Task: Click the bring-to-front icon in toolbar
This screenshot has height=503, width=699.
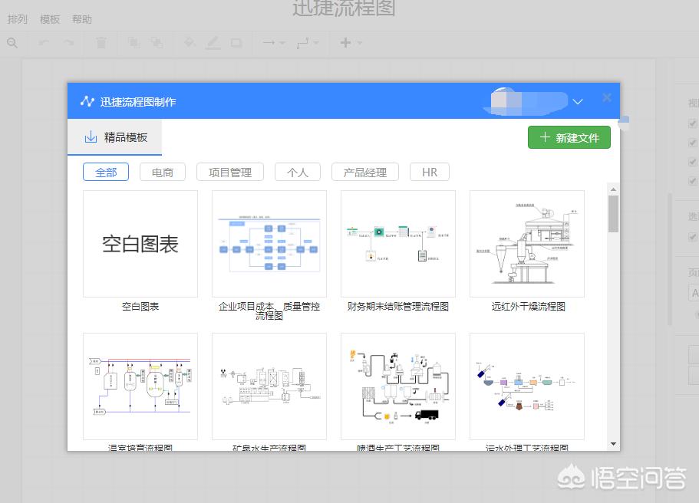Action: coord(134,43)
